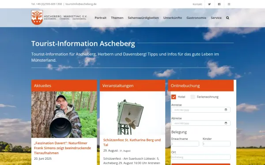Click the search magnifier icon in navigation

tap(227, 18)
